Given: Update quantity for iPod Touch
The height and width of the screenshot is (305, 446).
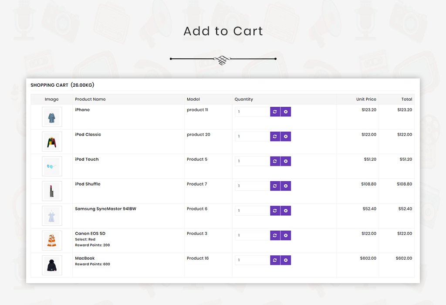Looking at the screenshot, I should (275, 161).
